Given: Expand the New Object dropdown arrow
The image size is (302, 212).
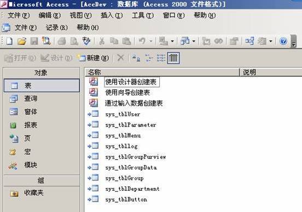Looking at the screenshot, I should (x=271, y=41).
